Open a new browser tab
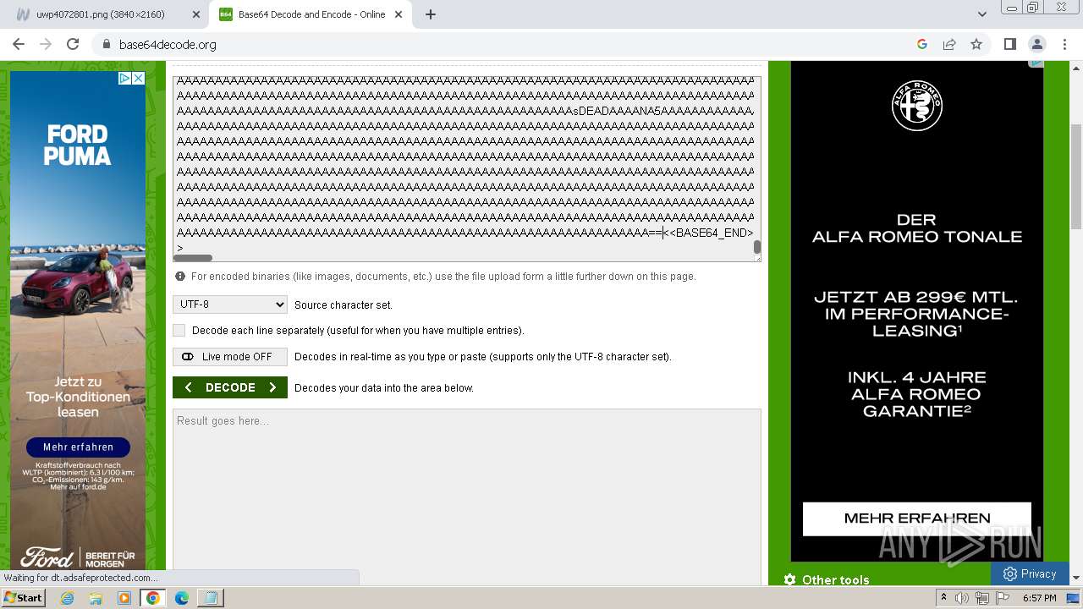The image size is (1083, 609). [x=430, y=14]
